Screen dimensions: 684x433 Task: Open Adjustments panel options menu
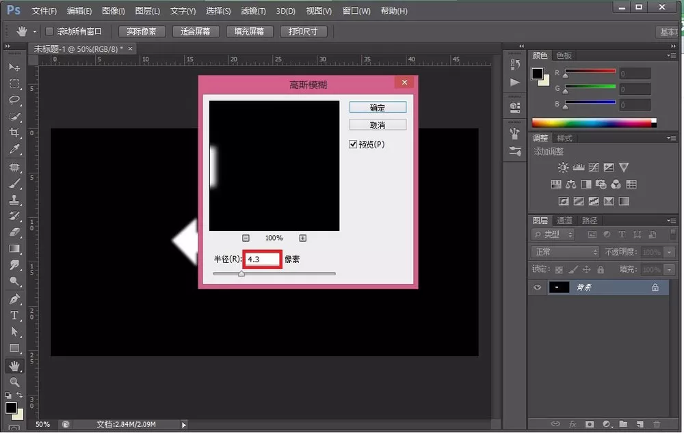click(x=672, y=138)
